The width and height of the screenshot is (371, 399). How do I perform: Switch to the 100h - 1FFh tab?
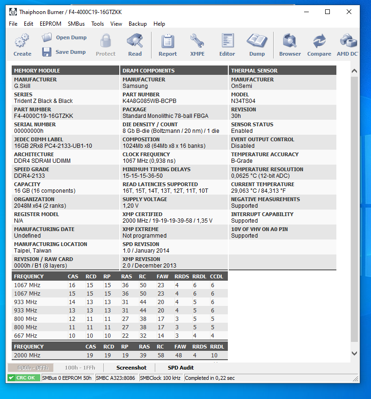pos(80,368)
